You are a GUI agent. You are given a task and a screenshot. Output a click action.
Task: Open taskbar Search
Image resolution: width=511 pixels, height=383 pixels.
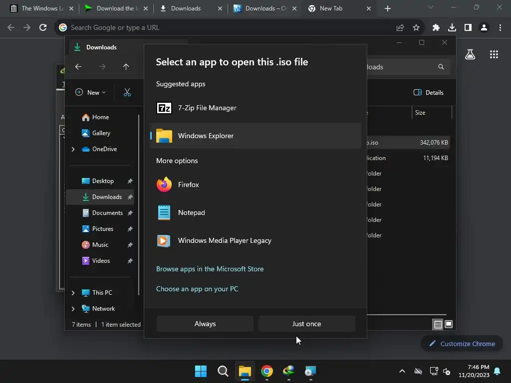pyautogui.click(x=223, y=371)
